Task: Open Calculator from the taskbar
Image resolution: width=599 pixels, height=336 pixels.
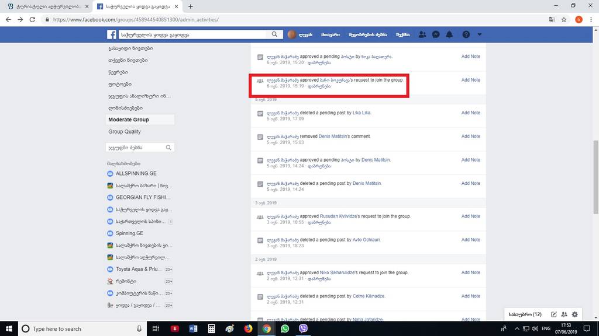Action: (211, 329)
